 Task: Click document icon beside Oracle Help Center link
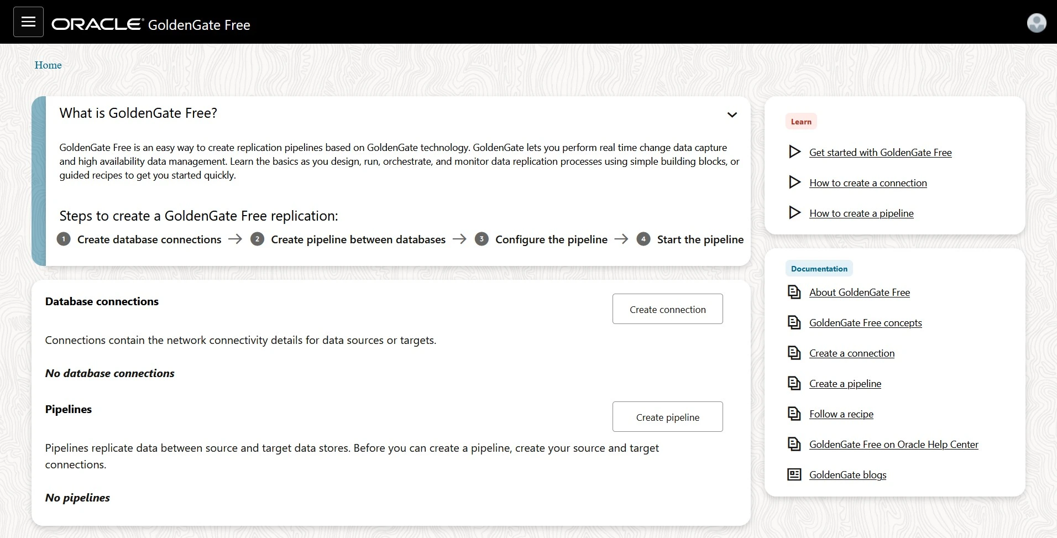794,444
